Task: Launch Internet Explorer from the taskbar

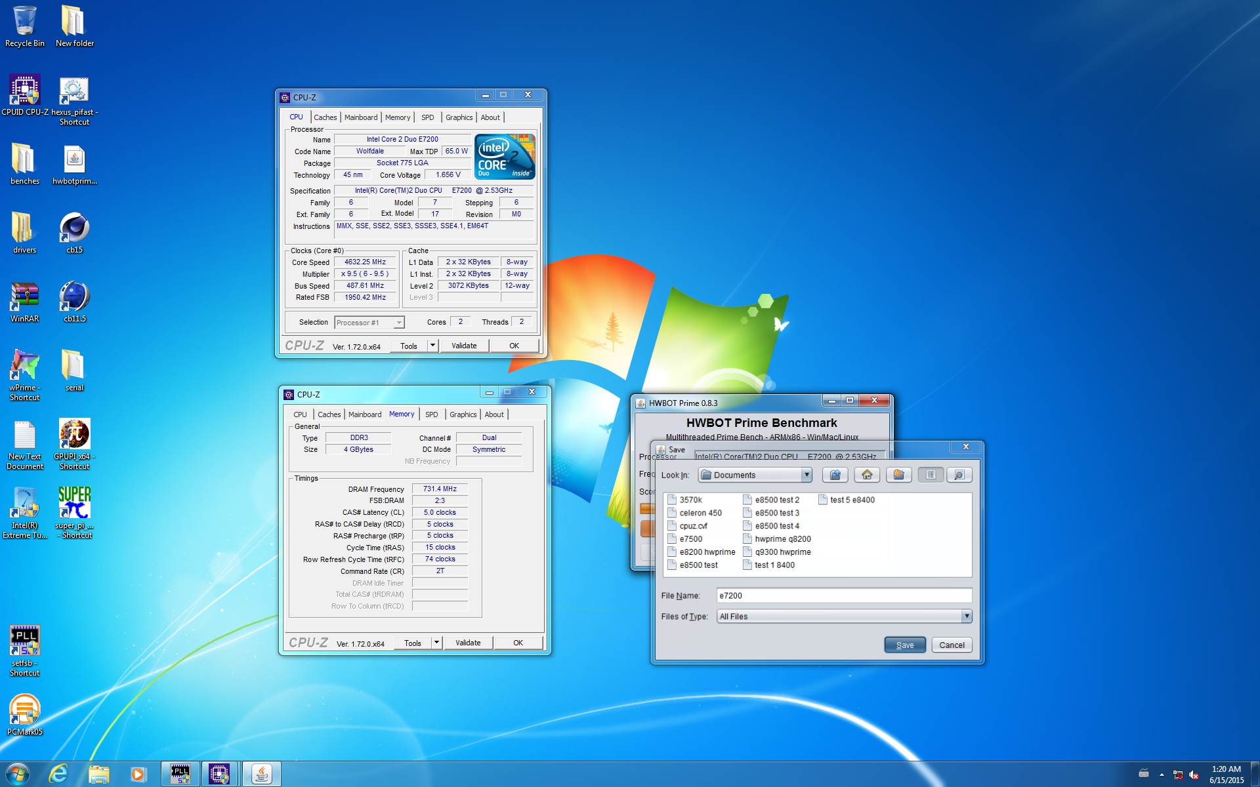Action: pyautogui.click(x=58, y=774)
